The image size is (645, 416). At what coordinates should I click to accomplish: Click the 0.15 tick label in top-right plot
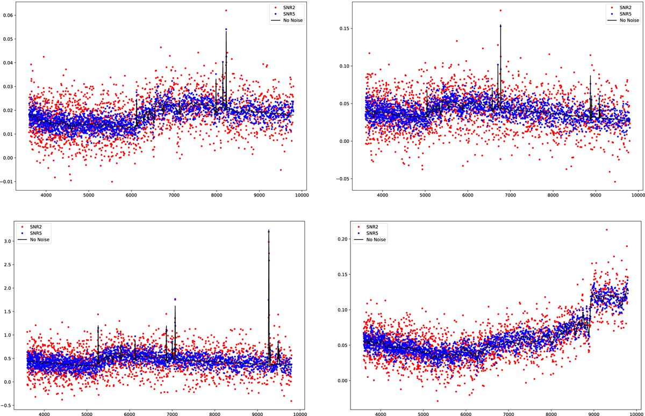pyautogui.click(x=343, y=28)
